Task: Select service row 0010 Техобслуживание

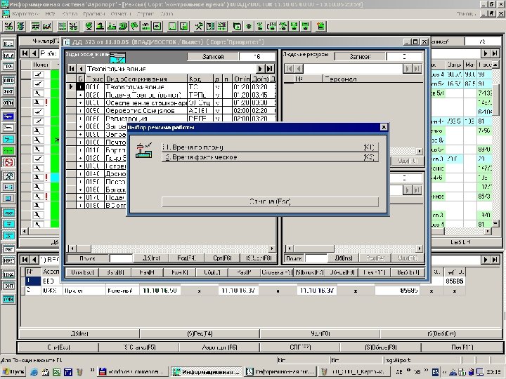Action: pyautogui.click(x=171, y=87)
